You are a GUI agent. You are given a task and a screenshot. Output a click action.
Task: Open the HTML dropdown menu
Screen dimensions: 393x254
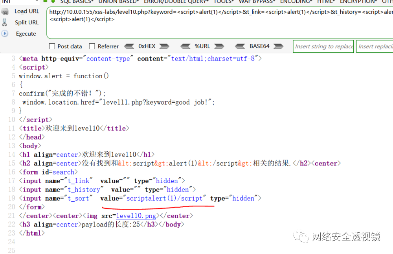(326, 2)
